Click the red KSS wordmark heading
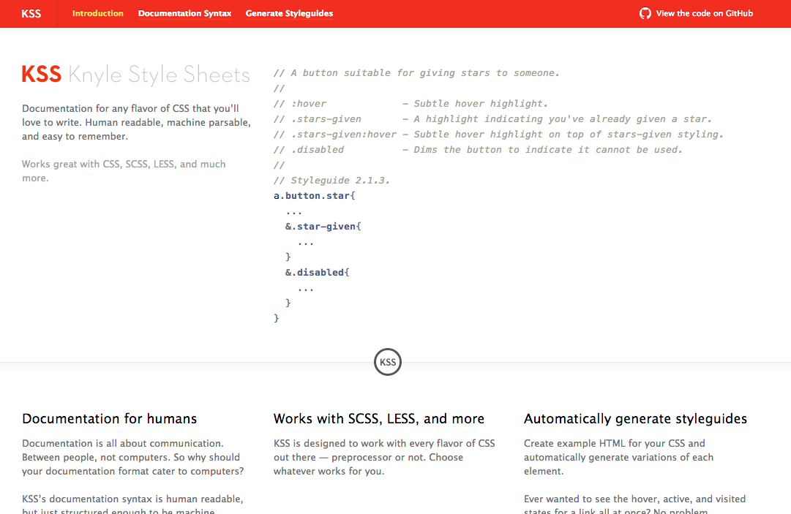Viewport: 791px width, 514px height. [41, 73]
